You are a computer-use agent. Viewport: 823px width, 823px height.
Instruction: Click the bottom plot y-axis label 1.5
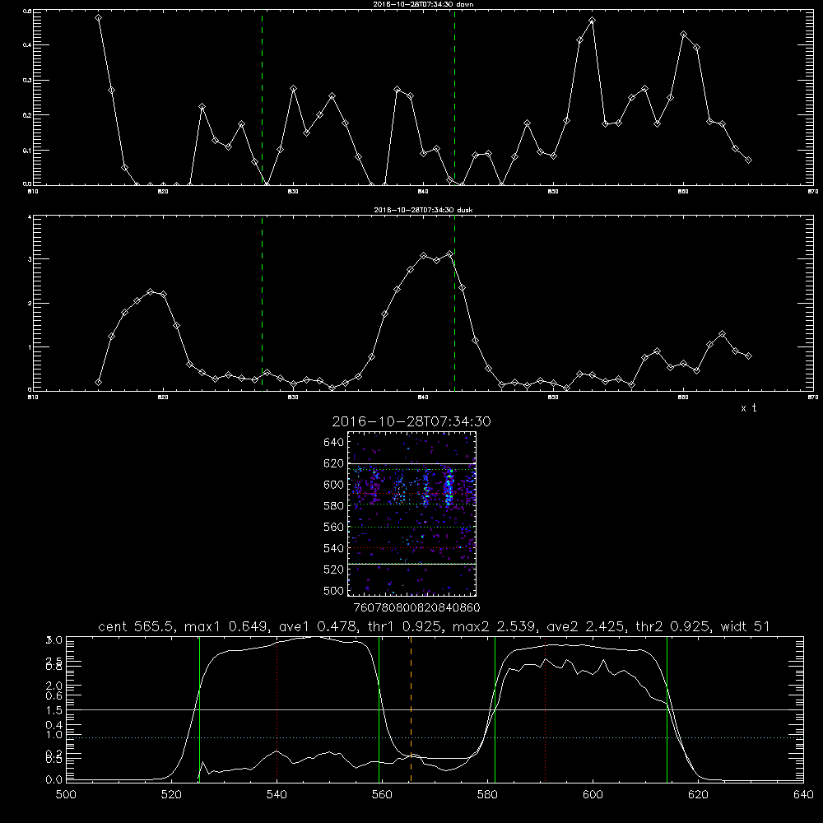click(55, 710)
